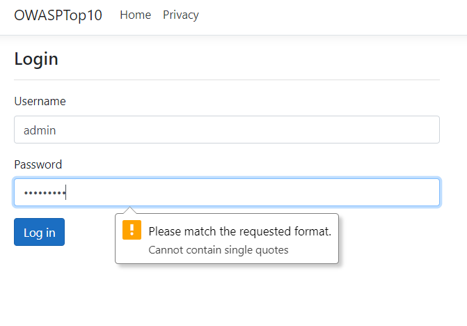Image resolution: width=467 pixels, height=326 pixels.
Task: Click the Username field label
Action: coord(40,101)
